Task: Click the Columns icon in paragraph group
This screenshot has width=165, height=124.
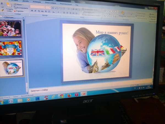Action: [x=77, y=14]
